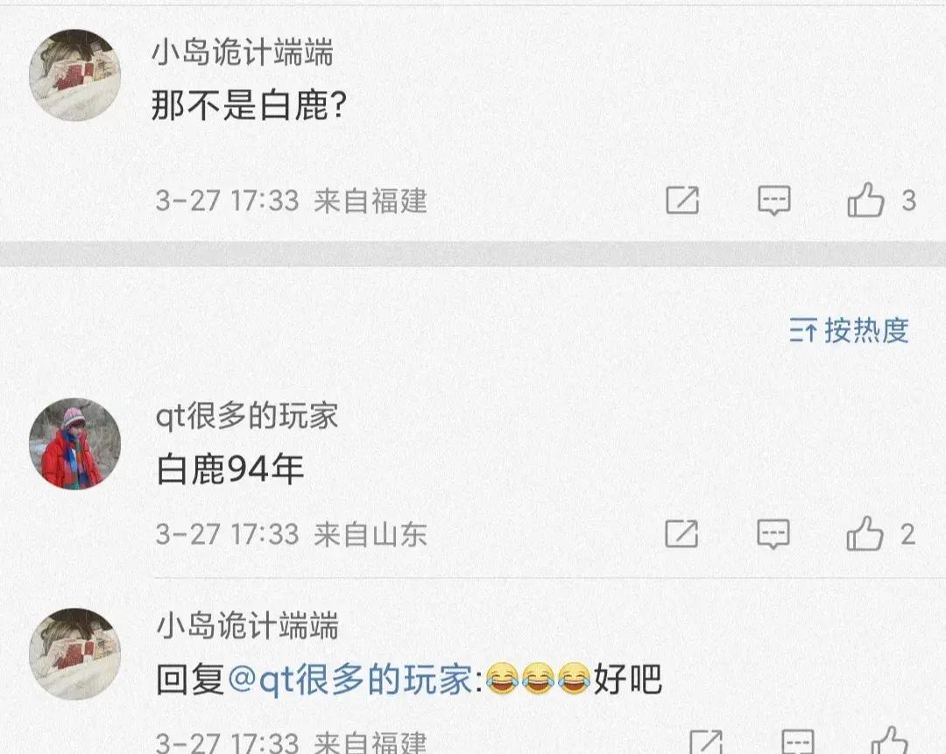
Task: Tap the red-jacket avatar of qt很多的玩家
Action: point(74,443)
